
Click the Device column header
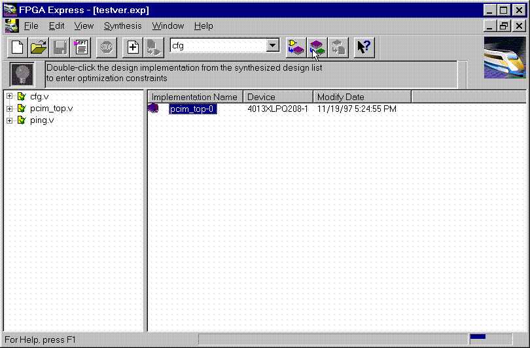pos(277,97)
